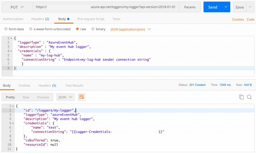Collapse response line 1 fold arrow
Screen dimensions: 256x154
13,106
